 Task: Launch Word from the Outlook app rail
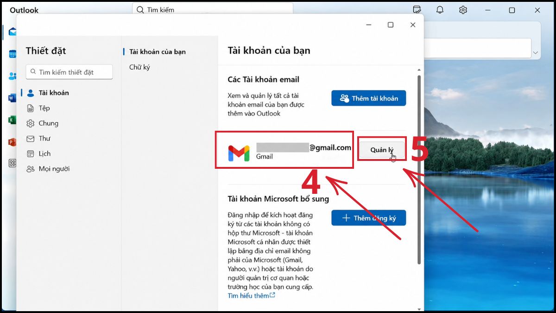point(13,98)
